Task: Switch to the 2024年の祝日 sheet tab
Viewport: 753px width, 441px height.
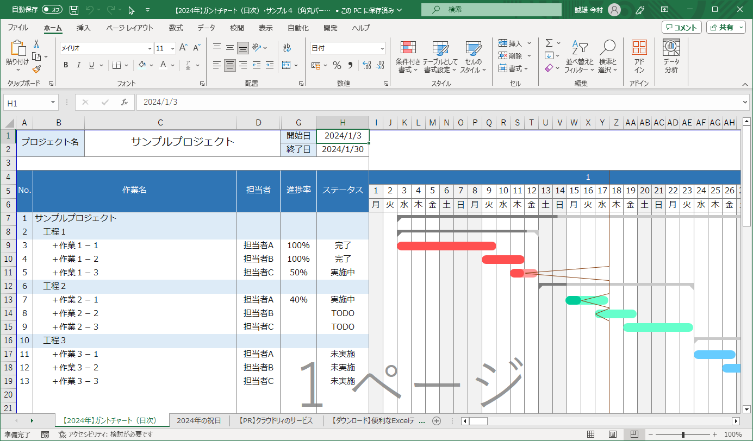Action: pyautogui.click(x=199, y=420)
